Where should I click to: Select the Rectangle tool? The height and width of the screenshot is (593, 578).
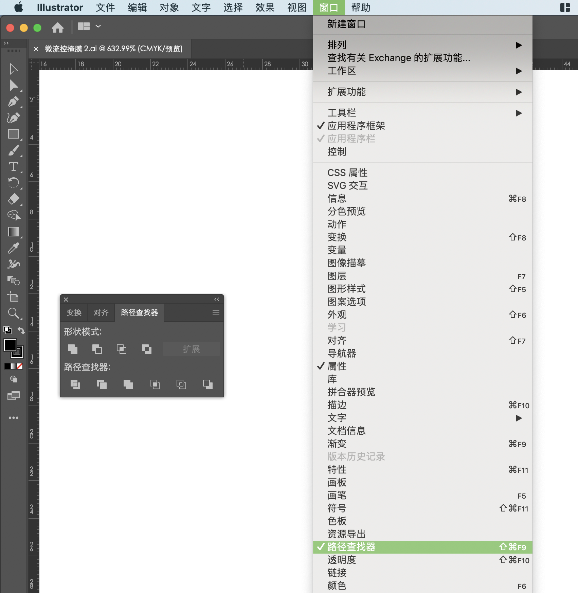pos(14,134)
